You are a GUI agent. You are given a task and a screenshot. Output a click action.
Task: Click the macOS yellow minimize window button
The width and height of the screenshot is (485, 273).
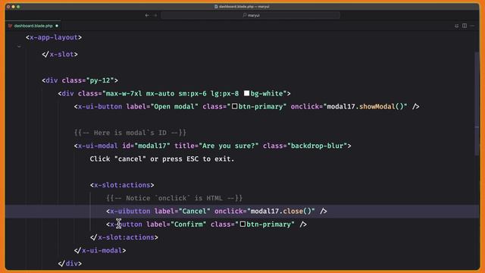coord(14,7)
